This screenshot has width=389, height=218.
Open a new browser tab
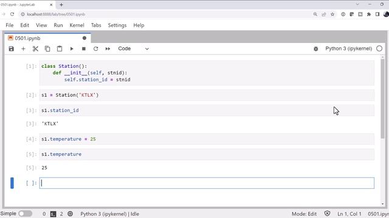(x=61, y=4)
